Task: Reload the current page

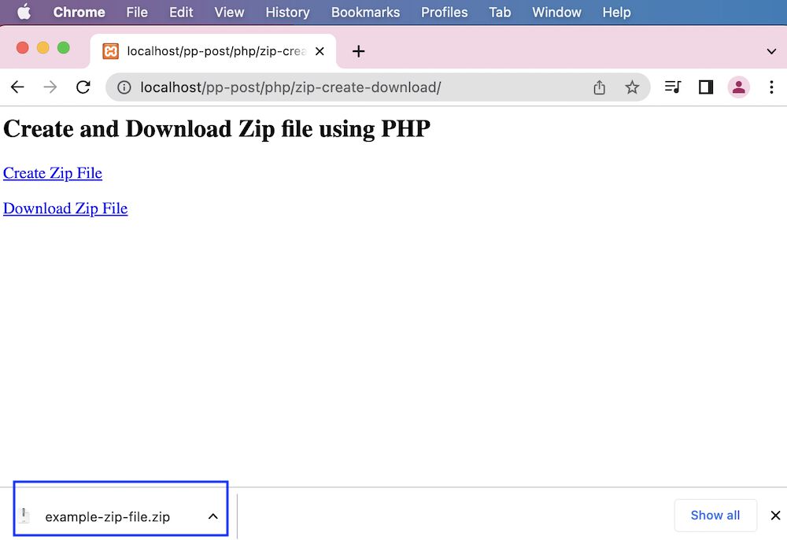Action: click(83, 87)
